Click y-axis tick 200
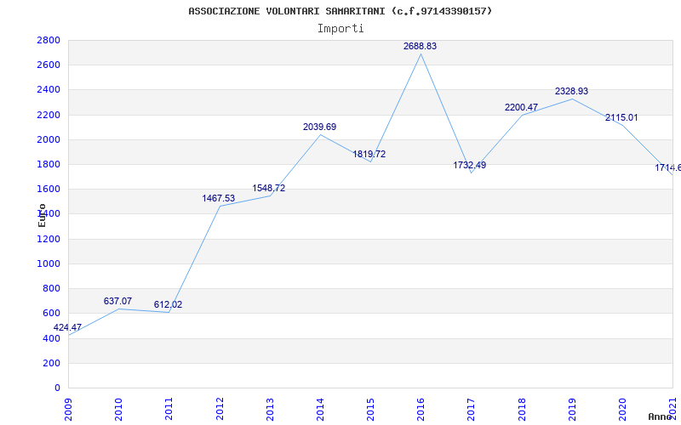The height and width of the screenshot is (425, 681). click(x=51, y=363)
